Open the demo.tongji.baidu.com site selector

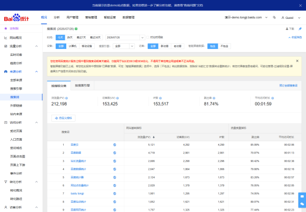(246, 17)
